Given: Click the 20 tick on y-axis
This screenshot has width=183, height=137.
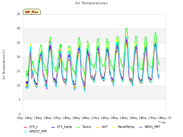Looking at the screenshot, I should [x=18, y=57].
